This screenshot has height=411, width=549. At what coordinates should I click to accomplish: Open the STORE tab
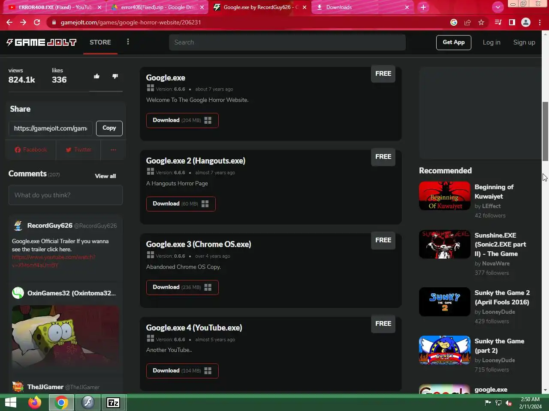(100, 42)
